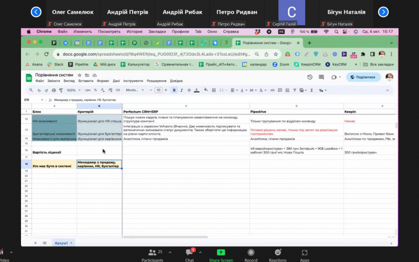Click the search menus magnifier in toolbar
This screenshot has width=419, height=262.
31,90
